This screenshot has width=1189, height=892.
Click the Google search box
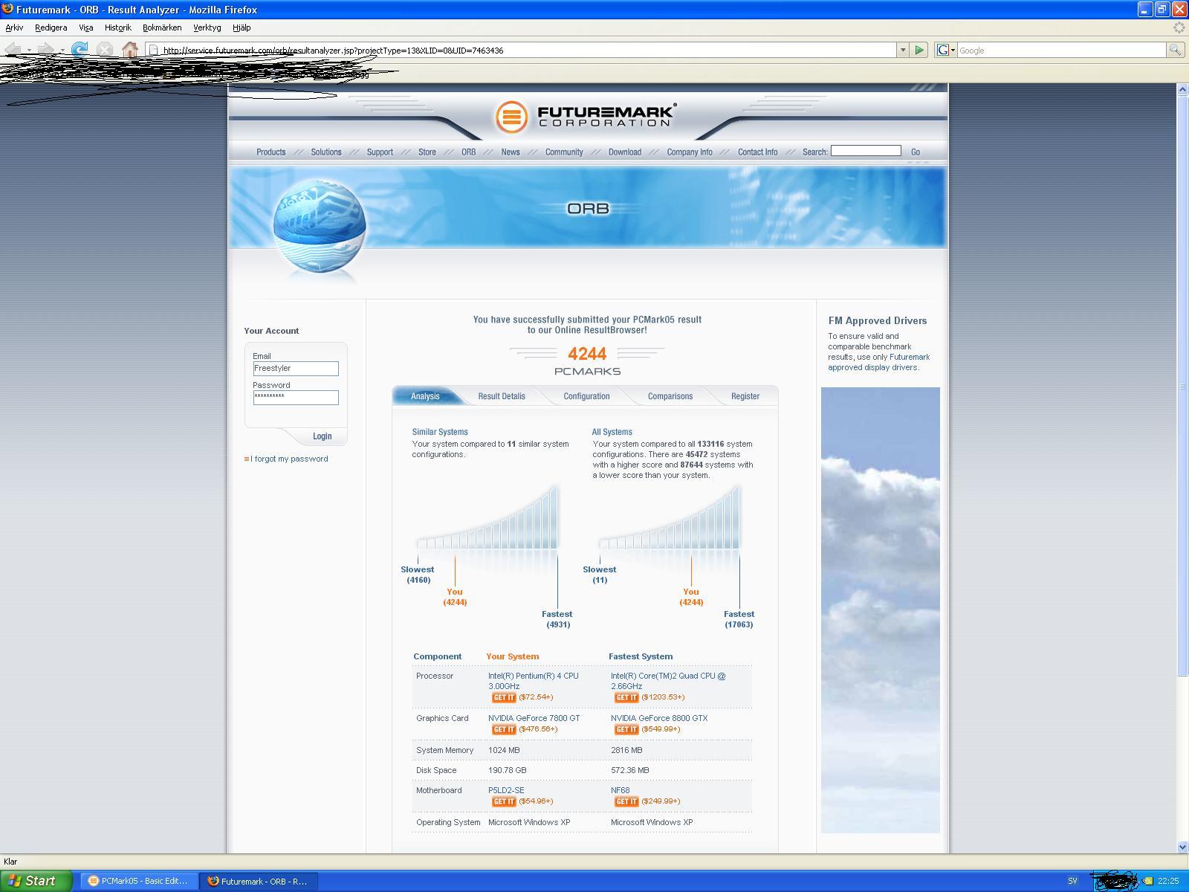(x=1061, y=50)
